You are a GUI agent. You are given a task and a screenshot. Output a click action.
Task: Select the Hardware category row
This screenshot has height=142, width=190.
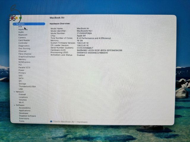(x=29, y=24)
